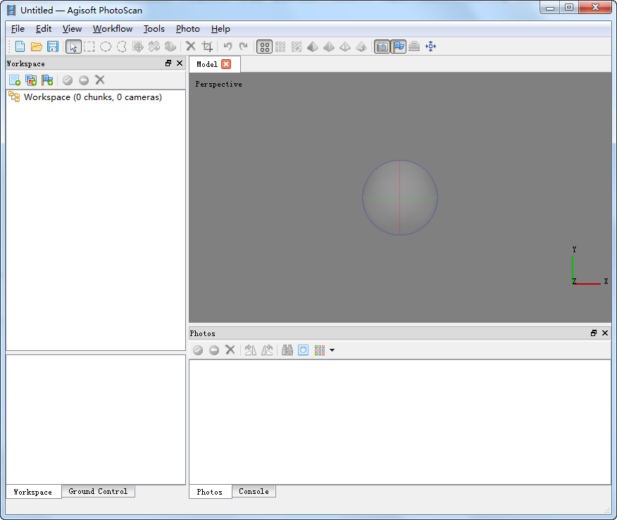This screenshot has width=617, height=520.
Task: Open photo search with the binoculars icon
Action: pos(287,350)
